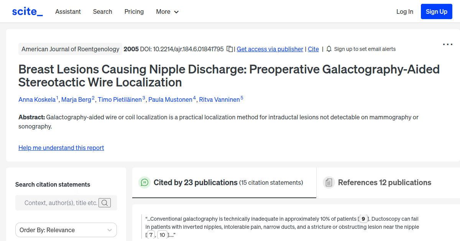Viewport: 460px width, 241px height.
Task: Click the scite logo
Action: click(27, 11)
